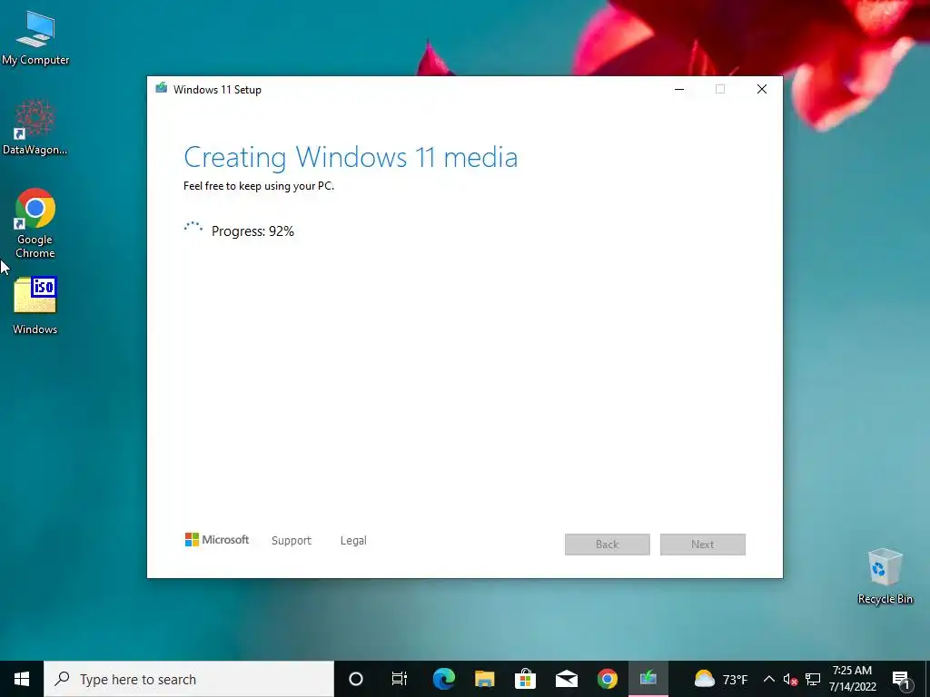The height and width of the screenshot is (697, 930).
Task: Open the notification center icon
Action: 901,680
